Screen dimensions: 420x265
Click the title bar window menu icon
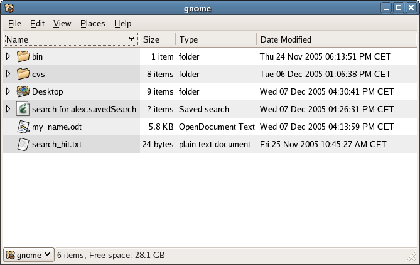point(9,8)
